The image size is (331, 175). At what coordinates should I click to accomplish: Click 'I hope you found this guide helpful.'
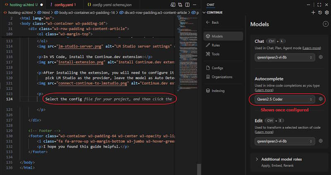click(x=82, y=147)
